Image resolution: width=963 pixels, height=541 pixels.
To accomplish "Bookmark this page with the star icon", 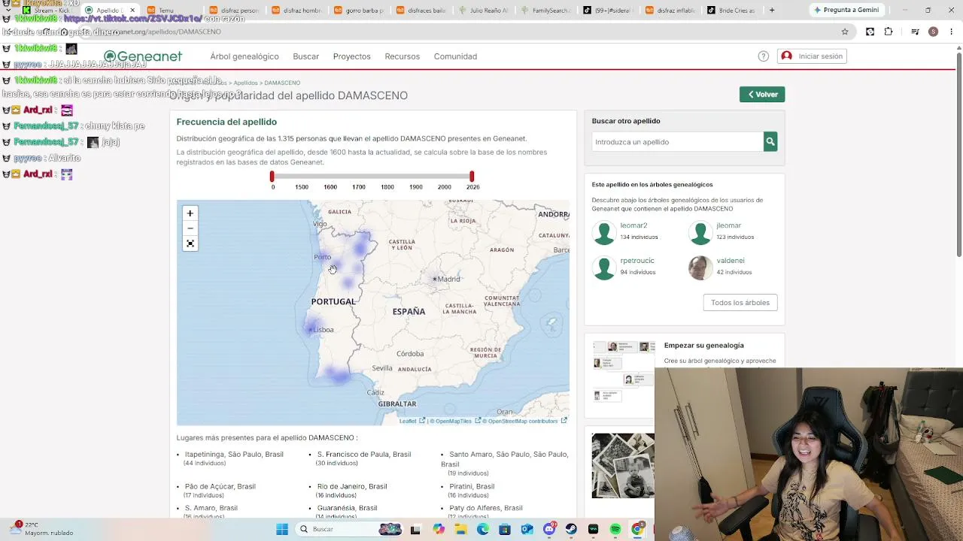I will tap(845, 32).
